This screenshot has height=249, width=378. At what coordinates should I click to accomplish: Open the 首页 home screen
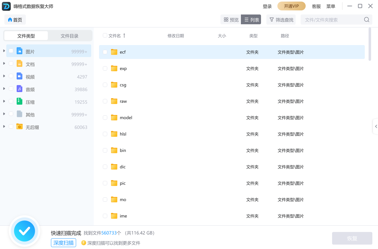(14, 20)
